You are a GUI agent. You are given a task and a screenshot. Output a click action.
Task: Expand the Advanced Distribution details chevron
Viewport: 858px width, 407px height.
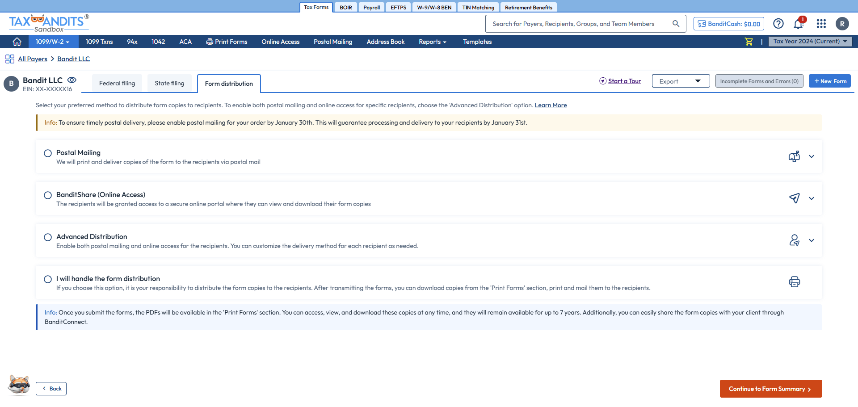(812, 240)
